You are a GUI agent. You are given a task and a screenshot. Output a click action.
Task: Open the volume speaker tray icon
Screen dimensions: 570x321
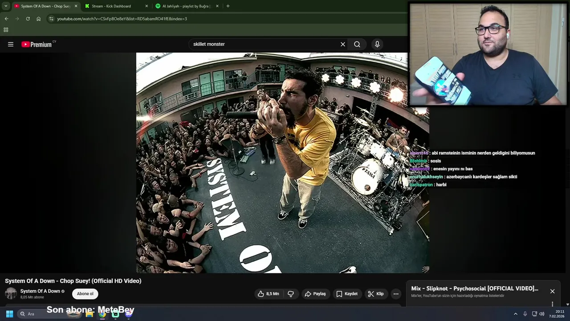coord(542,314)
